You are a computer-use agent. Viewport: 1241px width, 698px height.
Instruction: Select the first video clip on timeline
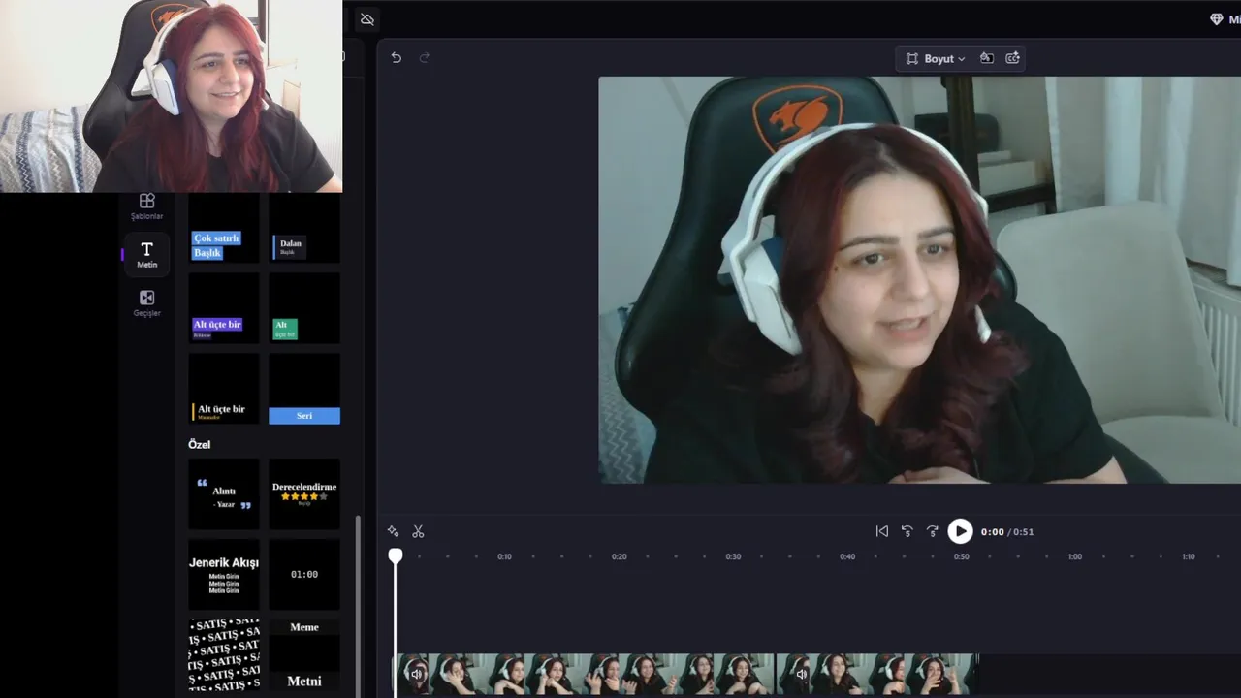tap(585, 674)
